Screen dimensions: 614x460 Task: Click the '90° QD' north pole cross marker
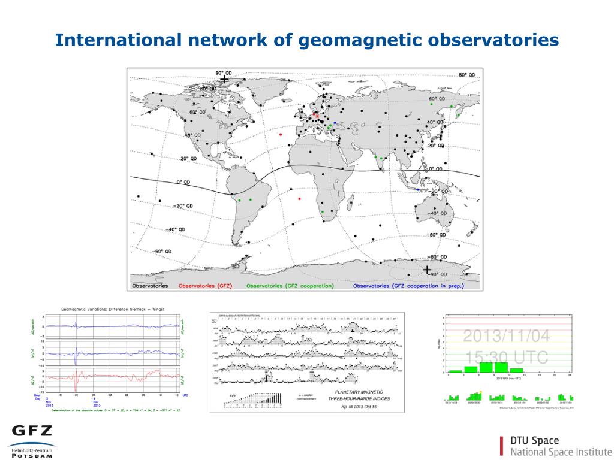coord(224,80)
